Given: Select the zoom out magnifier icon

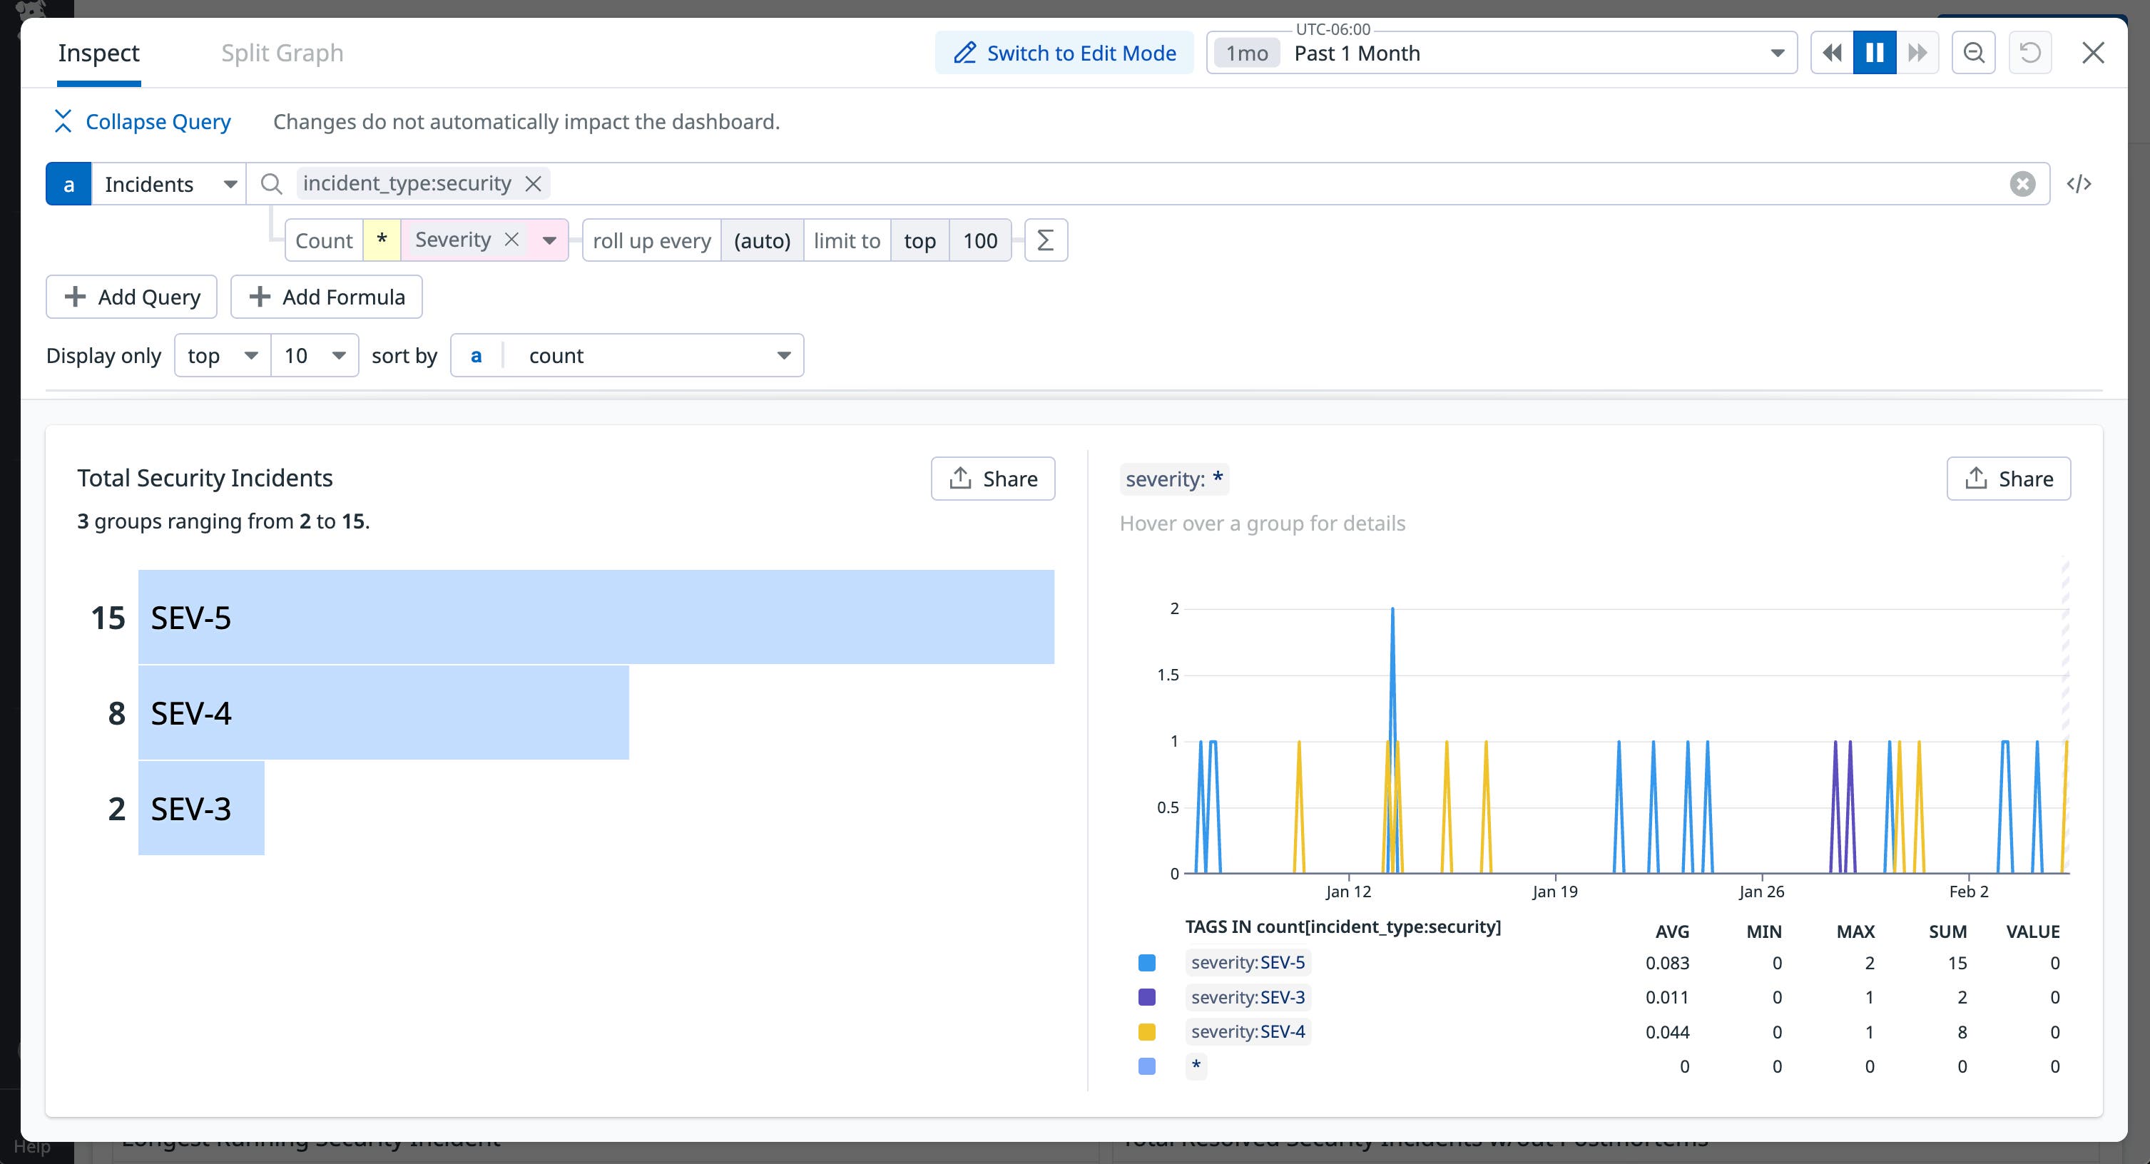Looking at the screenshot, I should [1973, 52].
